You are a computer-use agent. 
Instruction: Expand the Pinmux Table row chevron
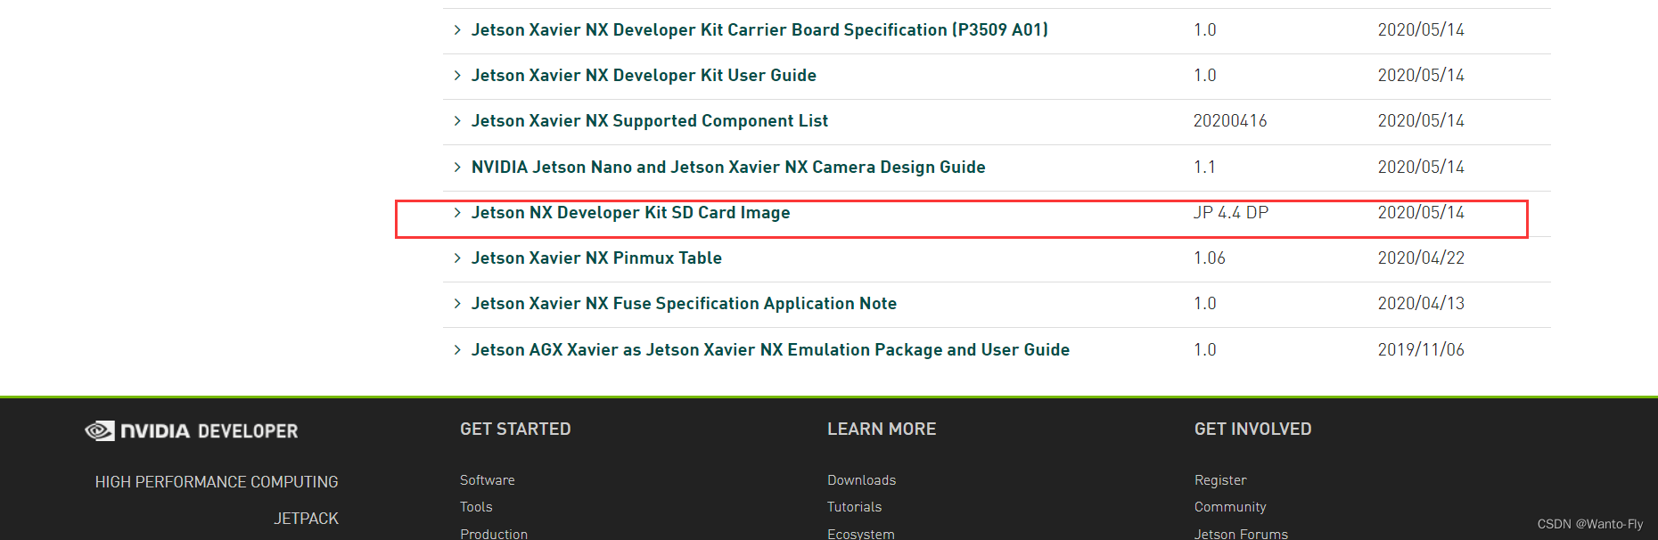(457, 258)
